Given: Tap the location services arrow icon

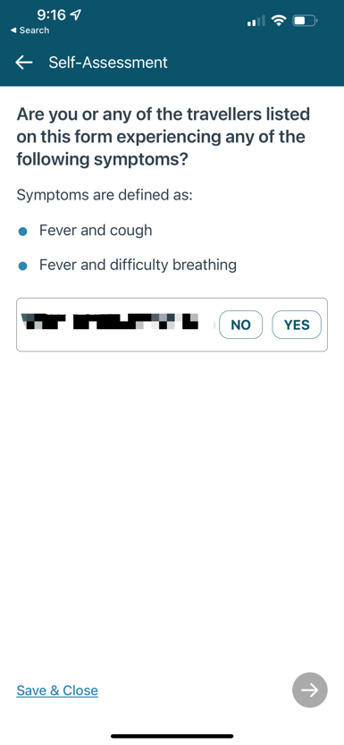Looking at the screenshot, I should tap(75, 15).
